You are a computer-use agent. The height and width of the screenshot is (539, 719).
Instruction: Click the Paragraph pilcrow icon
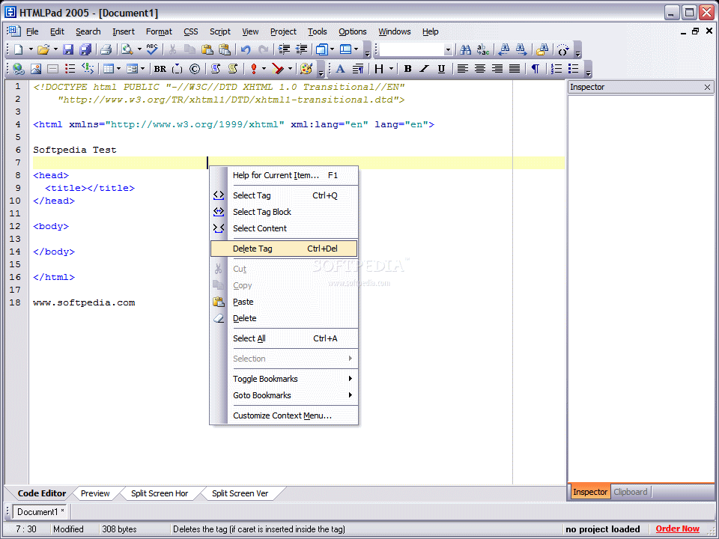(535, 69)
